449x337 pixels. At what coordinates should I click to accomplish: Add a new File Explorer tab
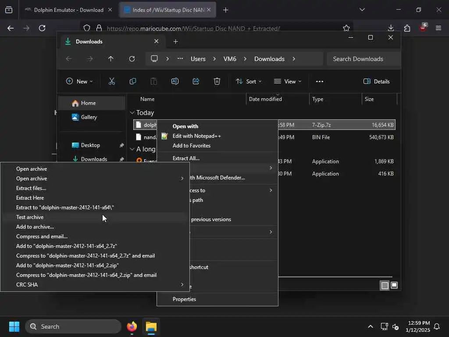pos(176,42)
